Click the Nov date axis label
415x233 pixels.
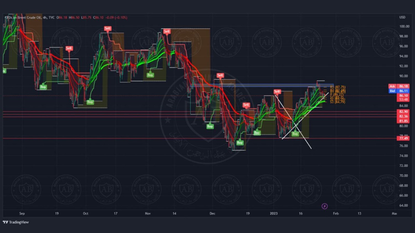coord(148,213)
